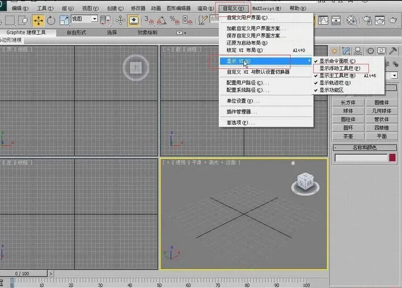The height and width of the screenshot is (288, 402).
Task: Open the Render Setup teapot icon
Action: click(367, 20)
